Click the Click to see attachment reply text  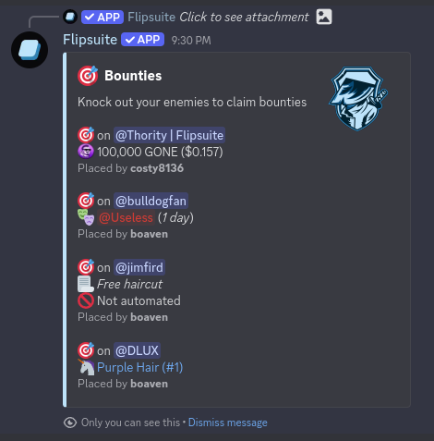(244, 17)
